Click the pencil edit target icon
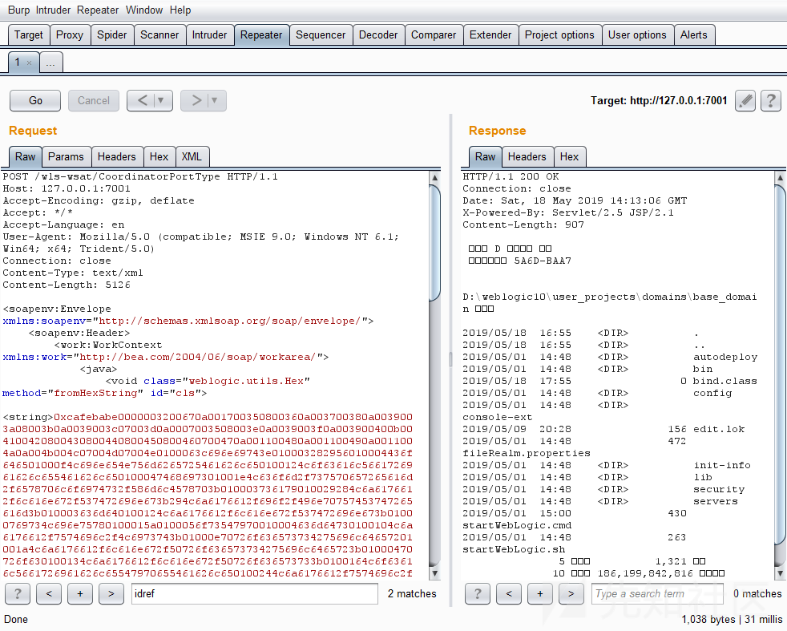Screen dimensions: 787x631 [745, 101]
